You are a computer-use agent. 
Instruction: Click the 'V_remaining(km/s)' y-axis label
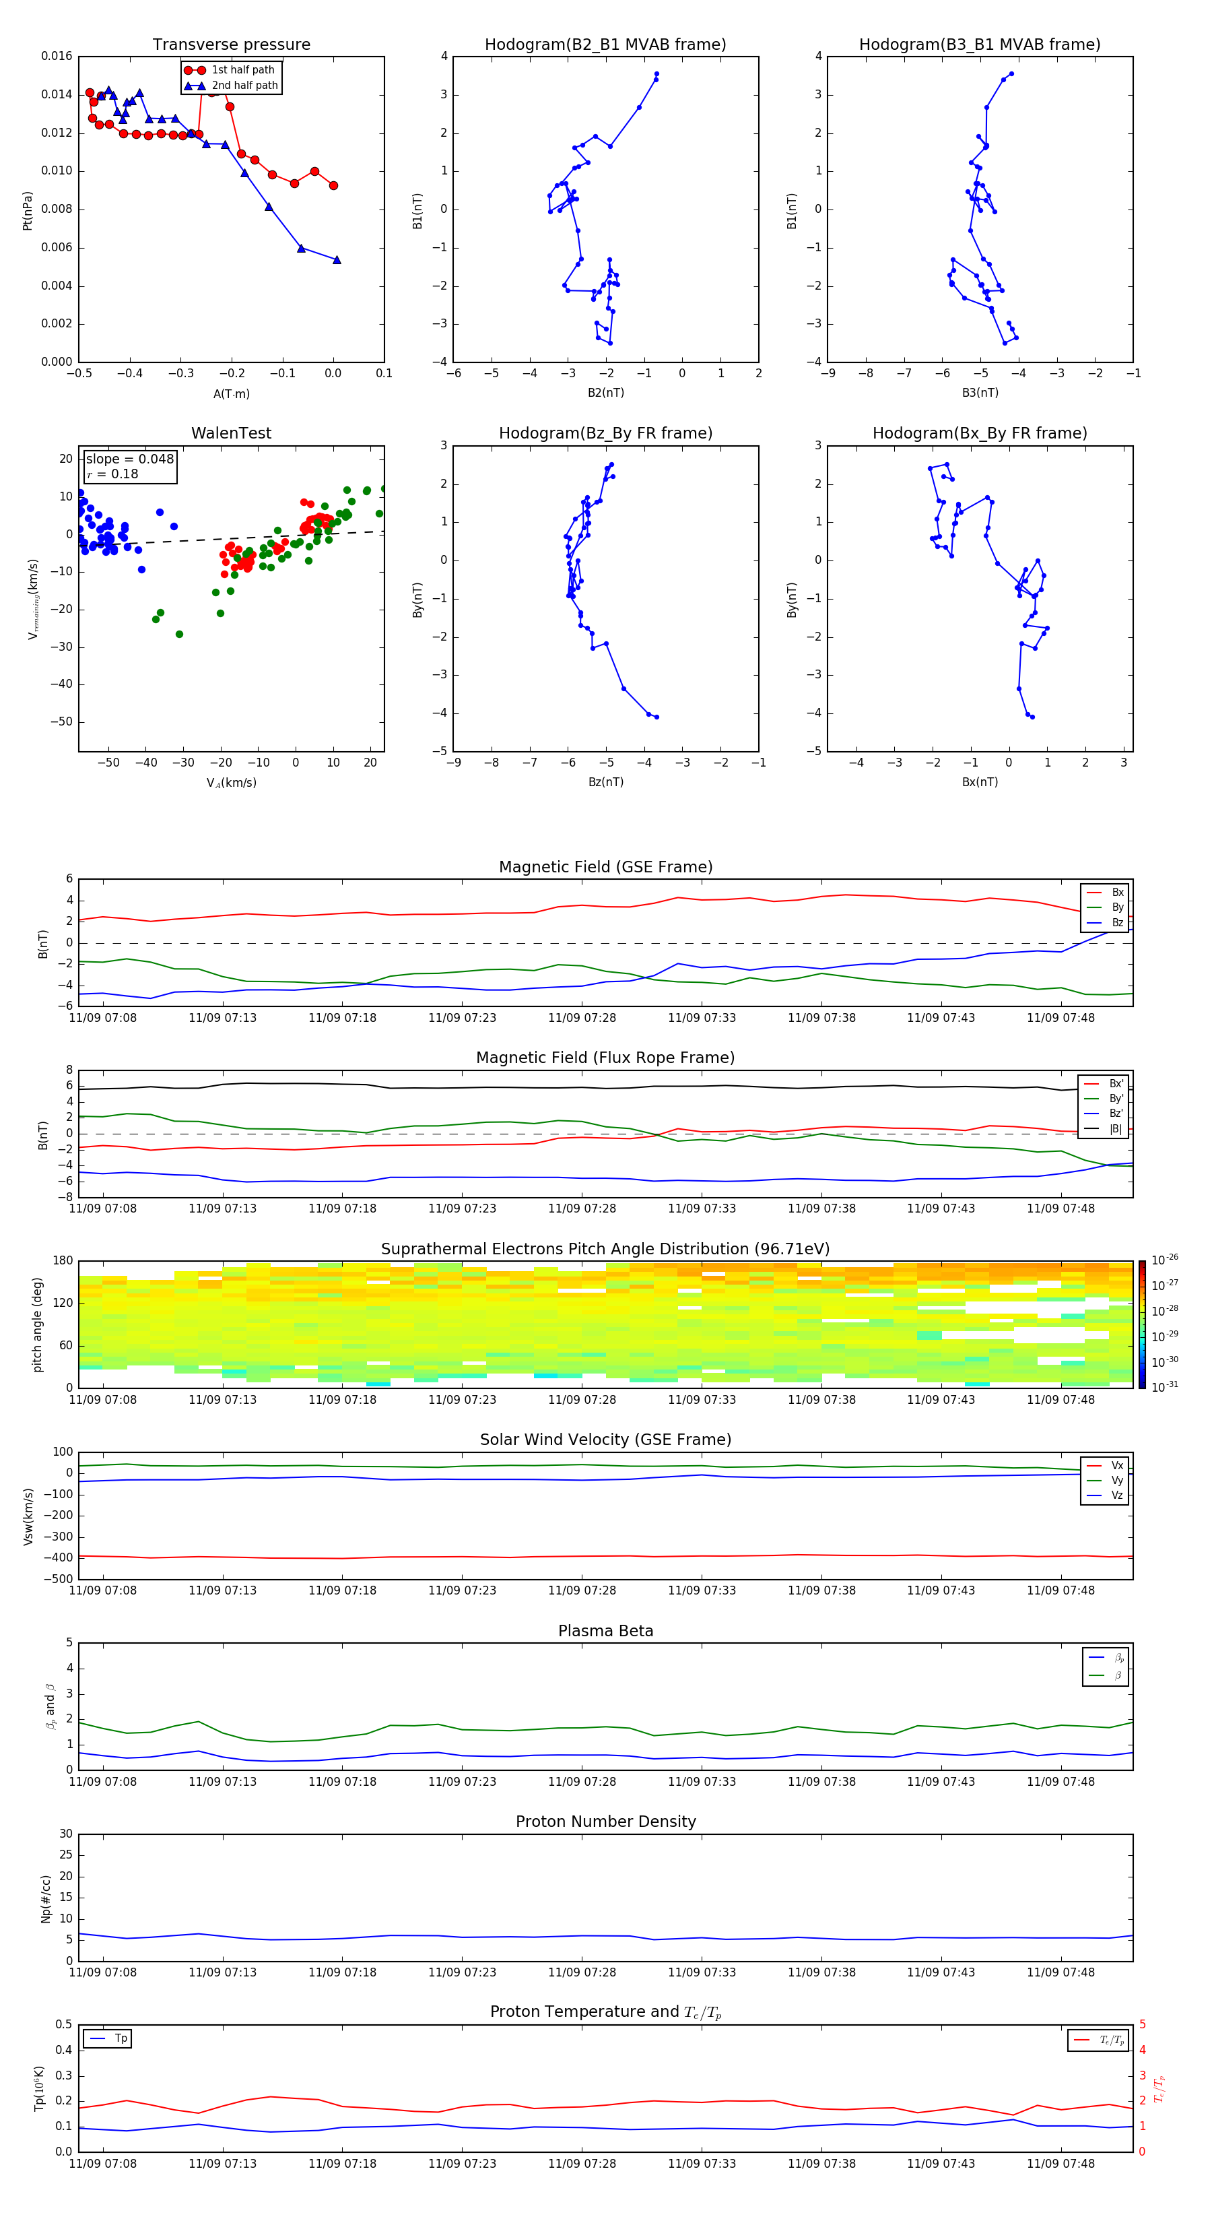33,599
